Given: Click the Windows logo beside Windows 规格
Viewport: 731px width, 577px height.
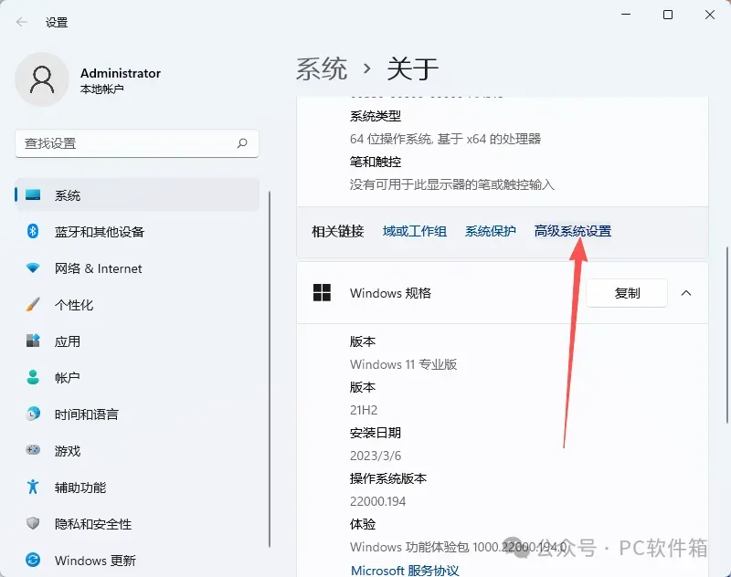Looking at the screenshot, I should (322, 293).
